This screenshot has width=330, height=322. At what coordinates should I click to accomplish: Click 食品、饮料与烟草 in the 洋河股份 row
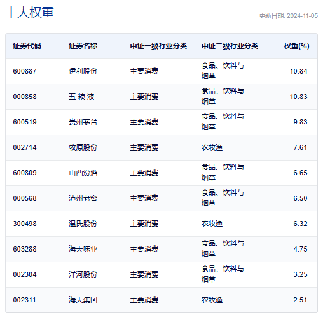223,274
